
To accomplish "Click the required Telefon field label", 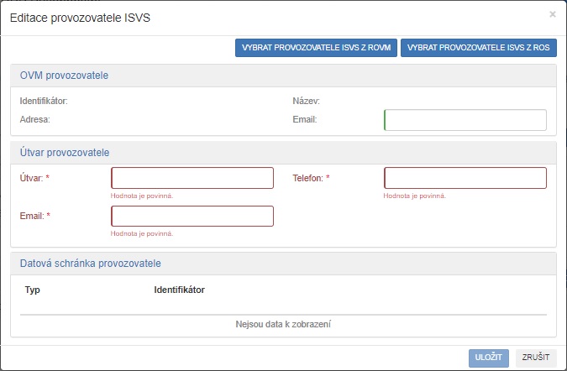I will pyautogui.click(x=311, y=178).
